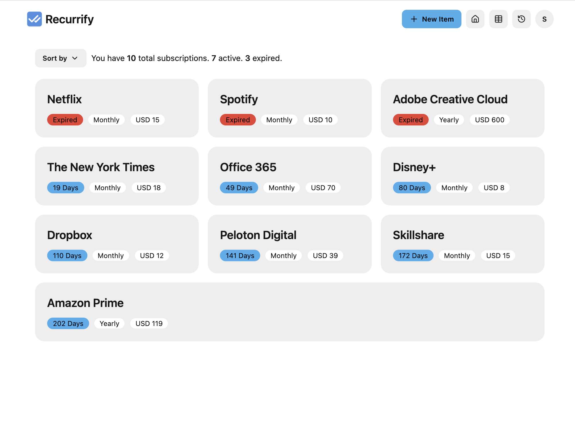The image size is (575, 435).
Task: Click Amazon Prime's Yearly tag
Action: [109, 323]
